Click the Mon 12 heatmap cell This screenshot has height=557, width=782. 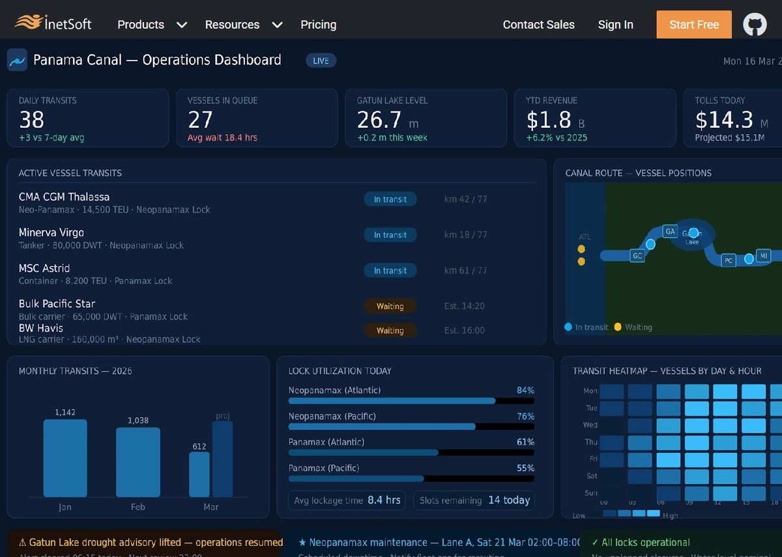[x=725, y=392]
